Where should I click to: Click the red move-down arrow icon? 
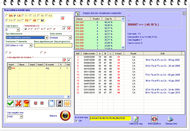coord(42,103)
